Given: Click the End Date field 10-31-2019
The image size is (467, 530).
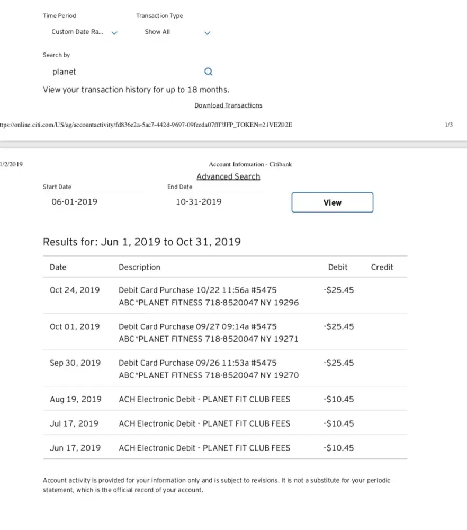Looking at the screenshot, I should [x=199, y=202].
